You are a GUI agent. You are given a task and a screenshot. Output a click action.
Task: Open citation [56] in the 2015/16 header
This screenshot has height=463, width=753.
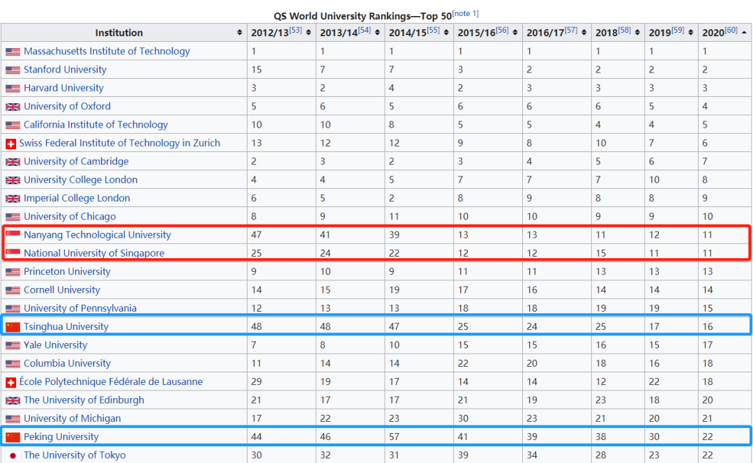pyautogui.click(x=502, y=30)
